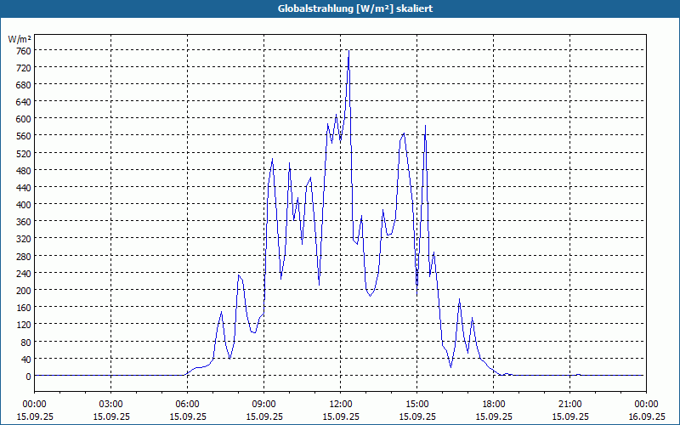Click the '240' y-axis label
Screen dimensions: 680x425
click(24, 274)
